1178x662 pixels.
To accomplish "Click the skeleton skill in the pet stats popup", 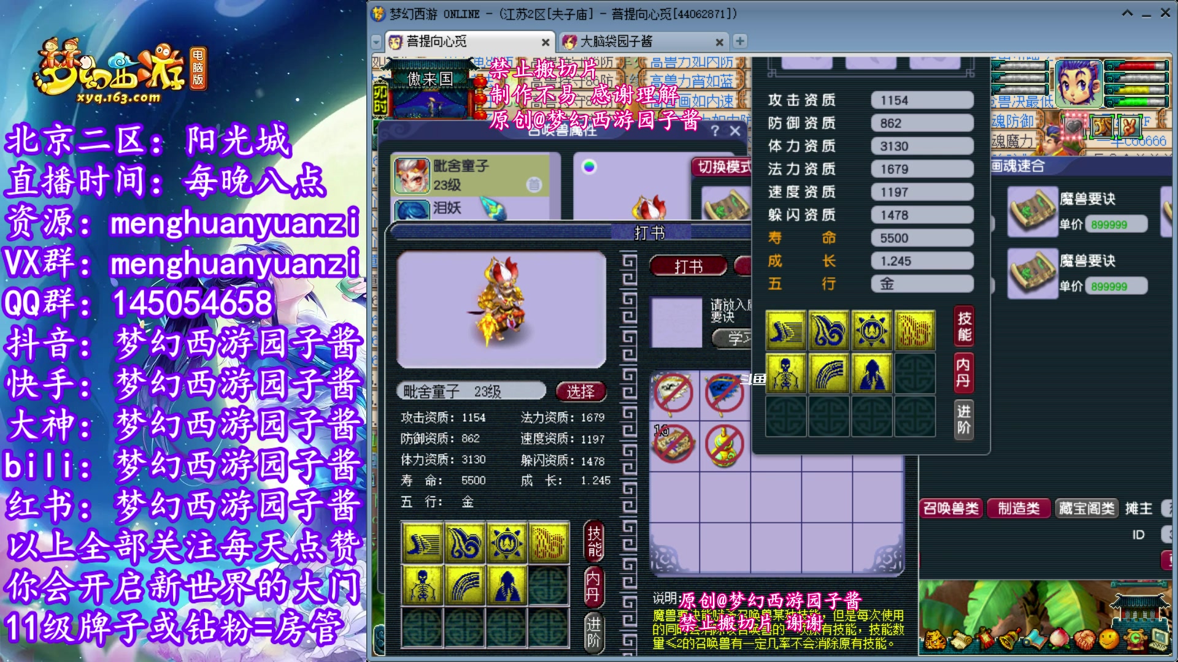I will (786, 373).
